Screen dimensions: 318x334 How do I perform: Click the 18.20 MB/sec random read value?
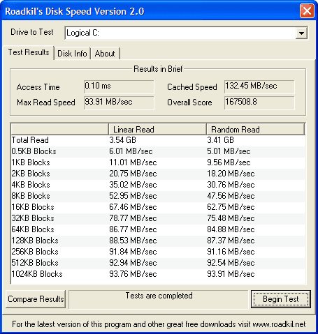(x=231, y=174)
